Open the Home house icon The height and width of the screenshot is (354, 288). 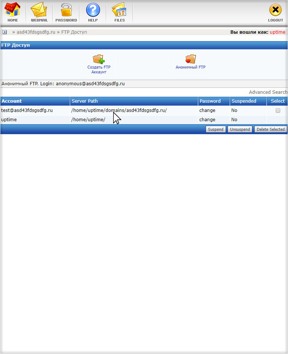point(13,10)
